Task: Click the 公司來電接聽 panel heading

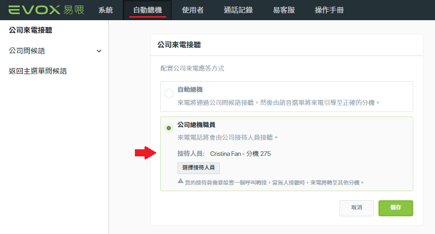Action: coord(179,45)
